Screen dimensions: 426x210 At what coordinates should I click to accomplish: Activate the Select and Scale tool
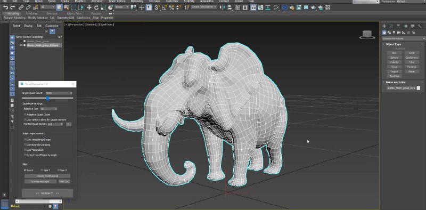pyautogui.click(x=103, y=7)
